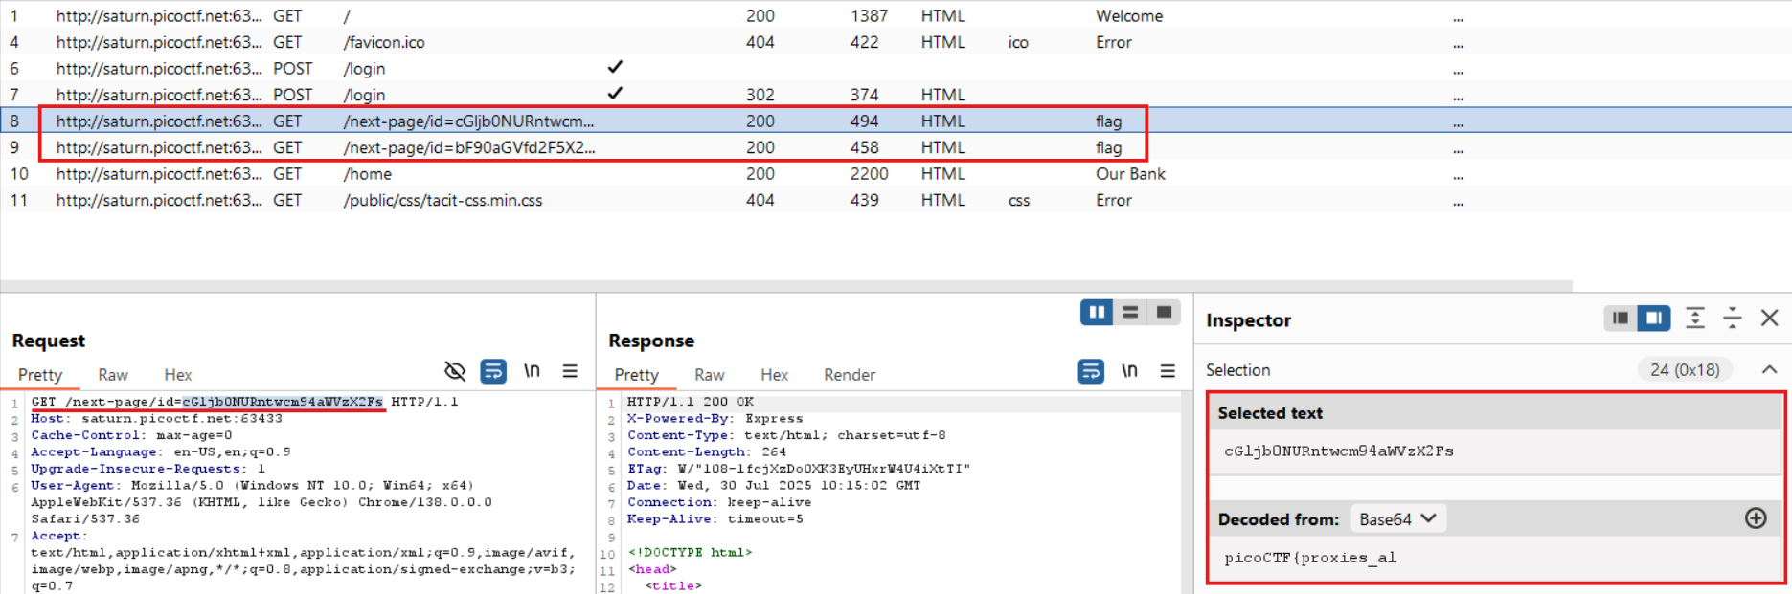
Task: Switch to combined tabbed request/response layout
Action: pos(1164,313)
